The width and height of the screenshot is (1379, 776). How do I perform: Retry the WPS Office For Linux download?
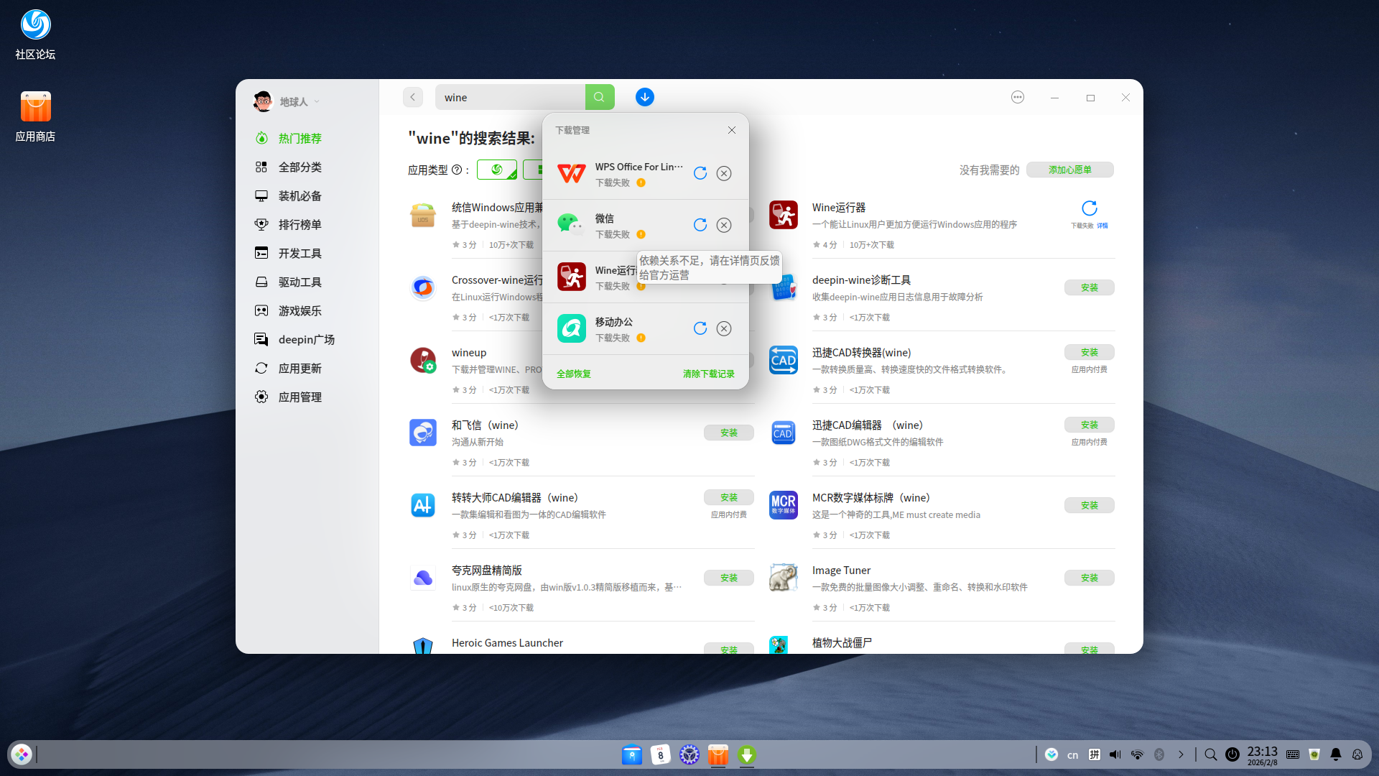(x=700, y=173)
